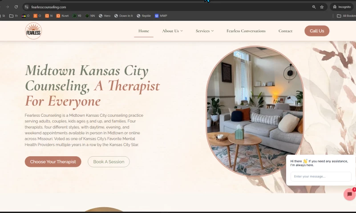Click the Fearless logo
Image resolution: width=356 pixels, height=213 pixels.
33,31
